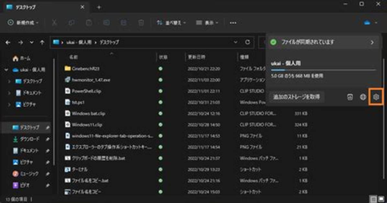Select the PowerShell.clip file icon
The image size is (387, 203).
(67, 91)
